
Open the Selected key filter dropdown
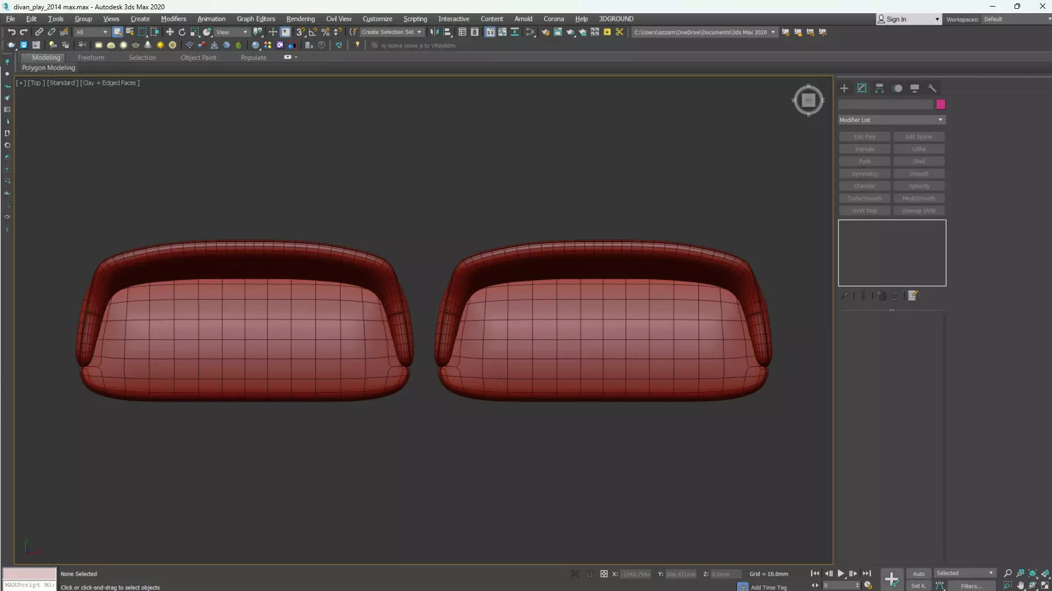pos(965,573)
